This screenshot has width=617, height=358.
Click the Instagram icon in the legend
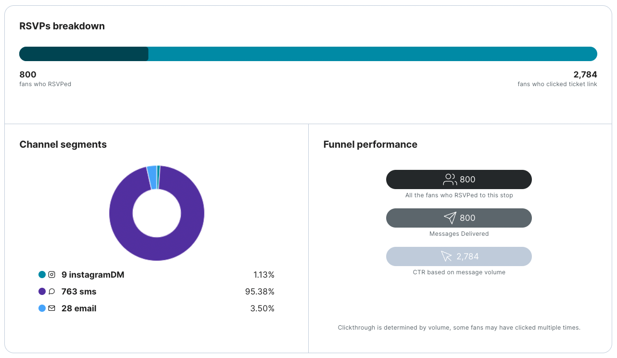52,275
